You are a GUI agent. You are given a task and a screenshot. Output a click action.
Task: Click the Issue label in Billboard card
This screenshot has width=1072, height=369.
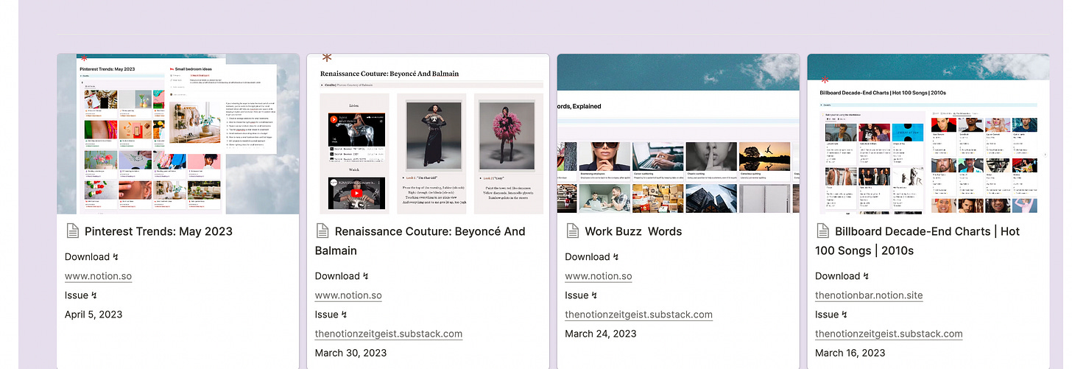tap(831, 314)
